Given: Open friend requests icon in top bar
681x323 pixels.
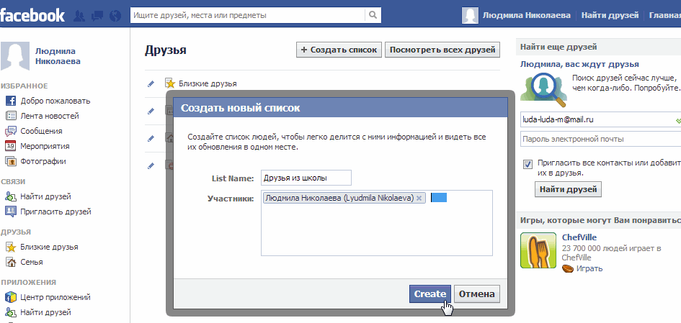Looking at the screenshot, I should [x=79, y=16].
